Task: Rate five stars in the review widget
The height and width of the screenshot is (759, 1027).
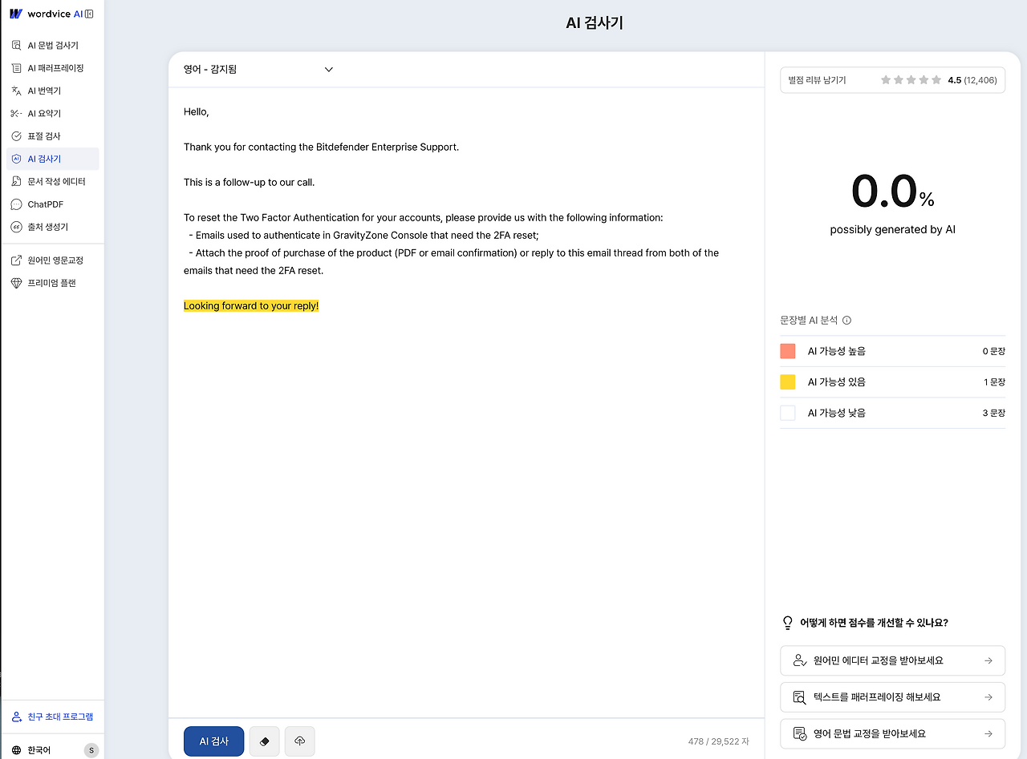Action: tap(936, 80)
